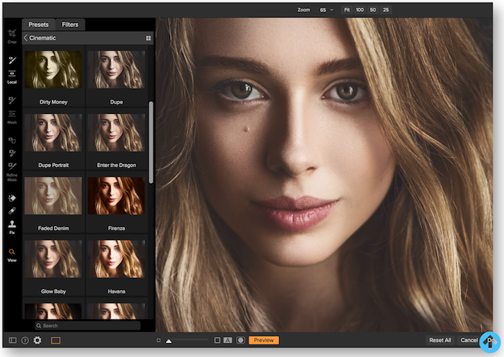
Task: Adjust the thumbnail size slider handle
Action: click(169, 341)
